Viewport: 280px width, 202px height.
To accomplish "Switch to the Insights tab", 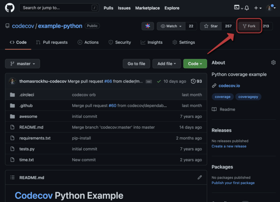I will 151,42.
